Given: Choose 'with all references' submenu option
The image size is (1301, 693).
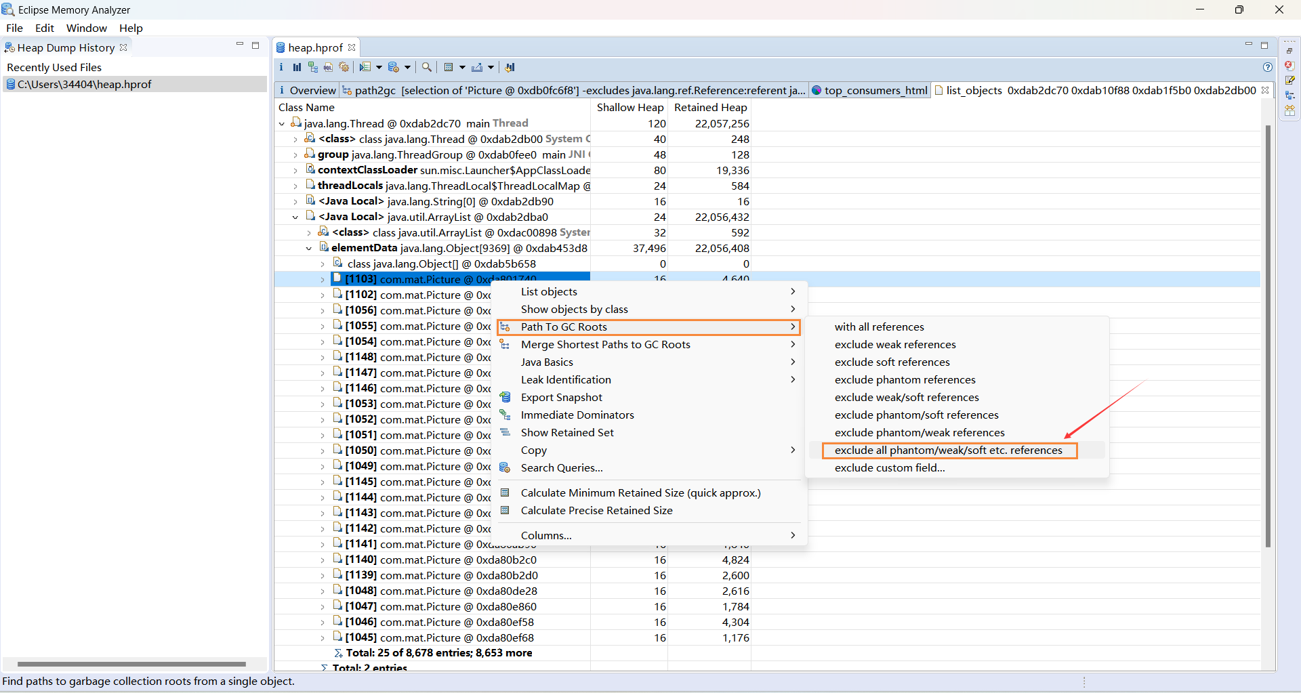Looking at the screenshot, I should (x=879, y=327).
